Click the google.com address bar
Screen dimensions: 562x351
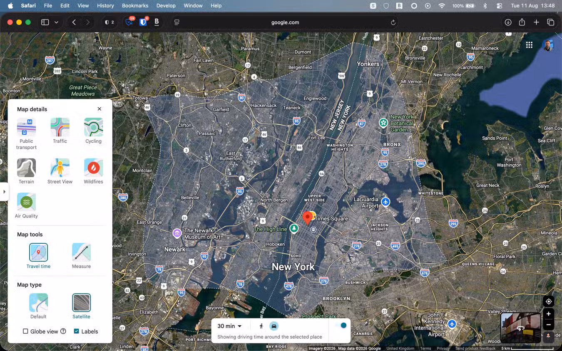285,22
